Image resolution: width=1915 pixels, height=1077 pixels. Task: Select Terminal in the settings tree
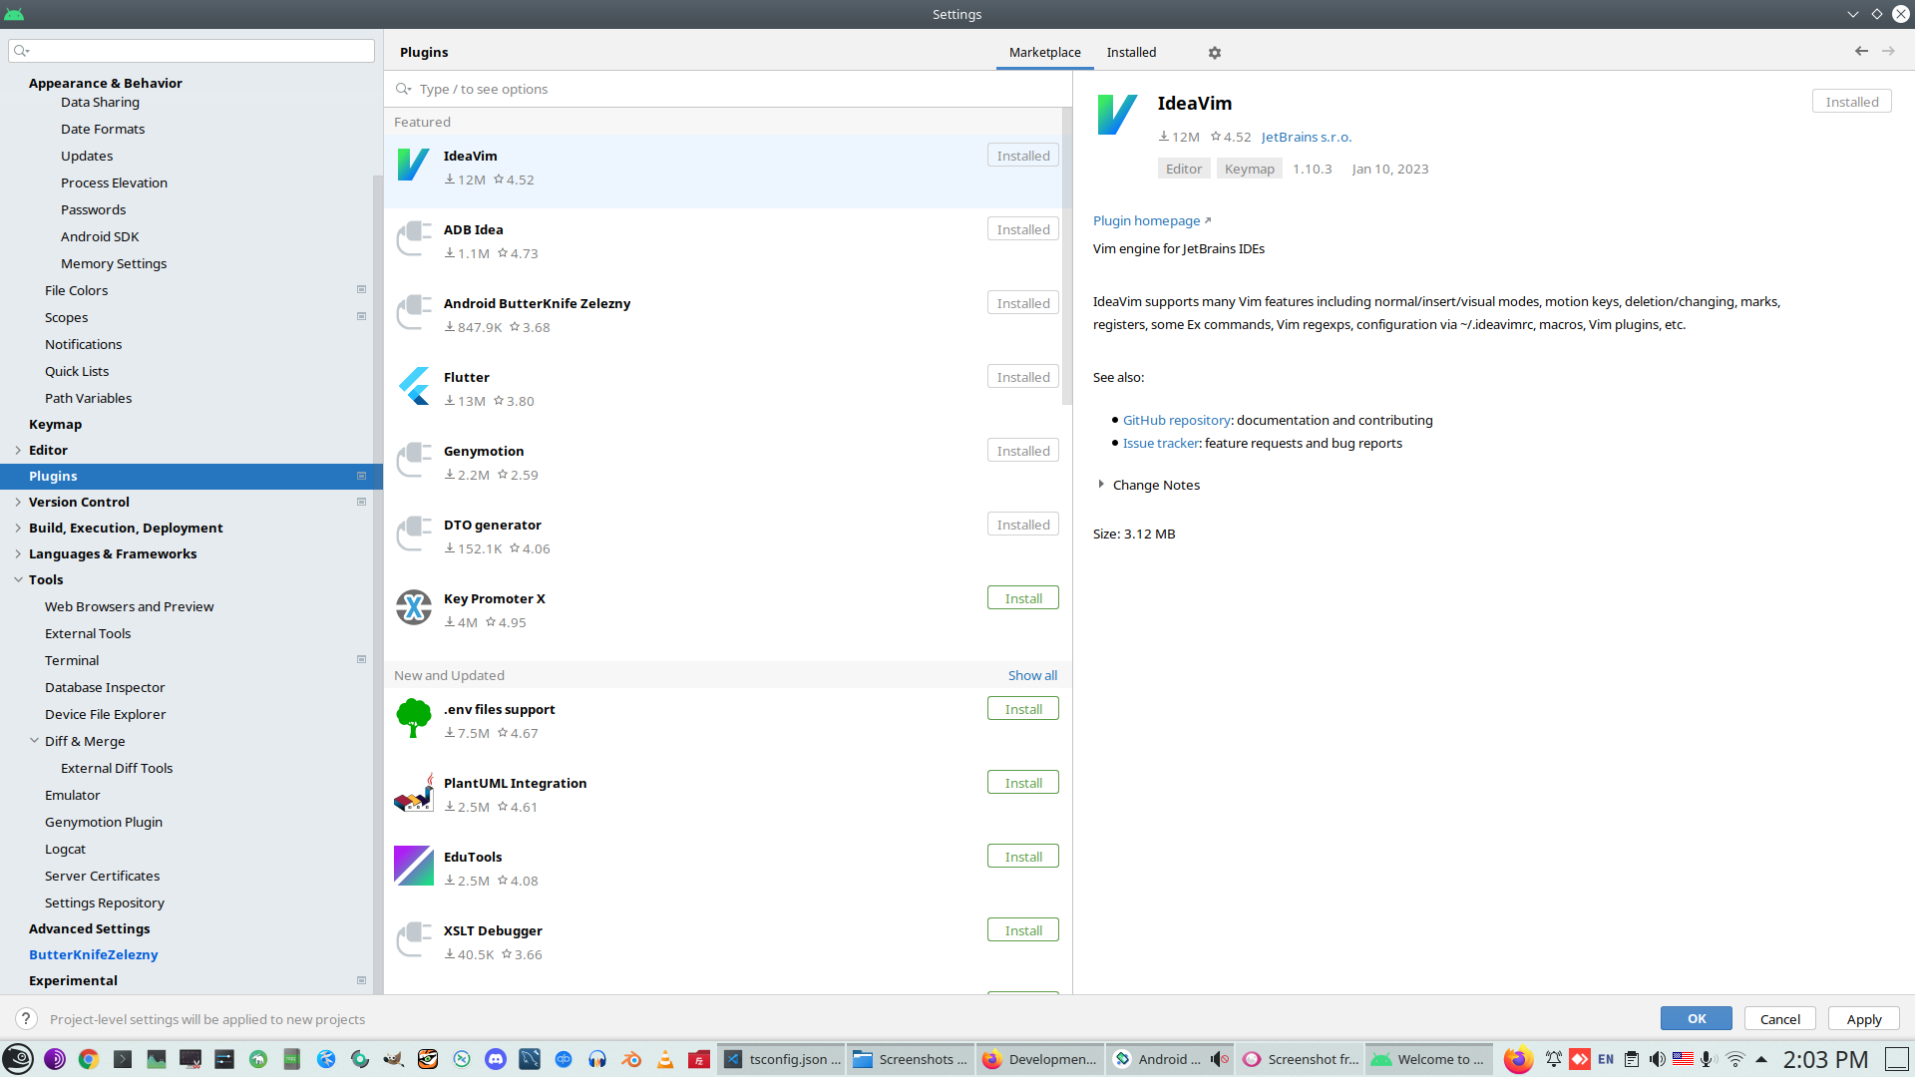coord(72,660)
